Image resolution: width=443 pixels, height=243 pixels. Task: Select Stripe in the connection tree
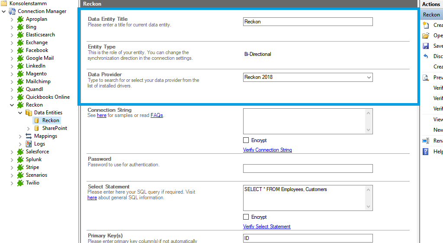coord(32,167)
